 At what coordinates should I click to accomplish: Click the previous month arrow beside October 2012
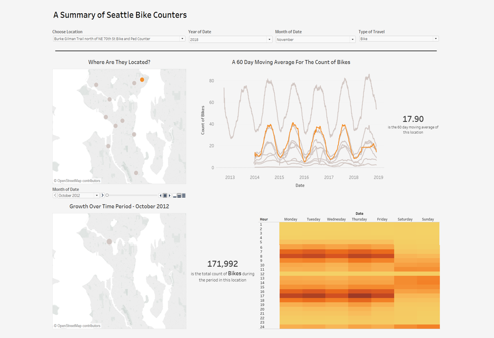point(54,195)
